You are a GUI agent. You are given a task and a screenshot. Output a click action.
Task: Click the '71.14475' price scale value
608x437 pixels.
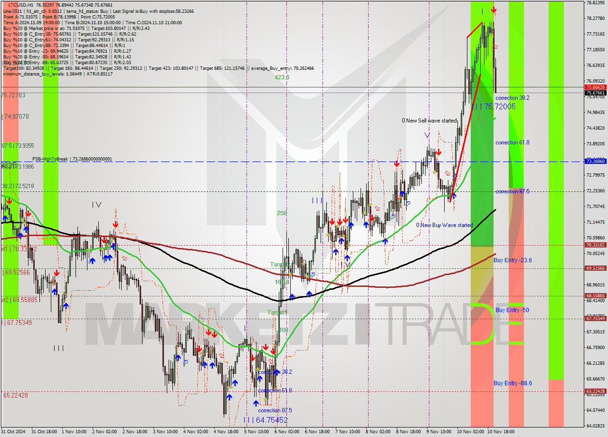tap(596, 222)
